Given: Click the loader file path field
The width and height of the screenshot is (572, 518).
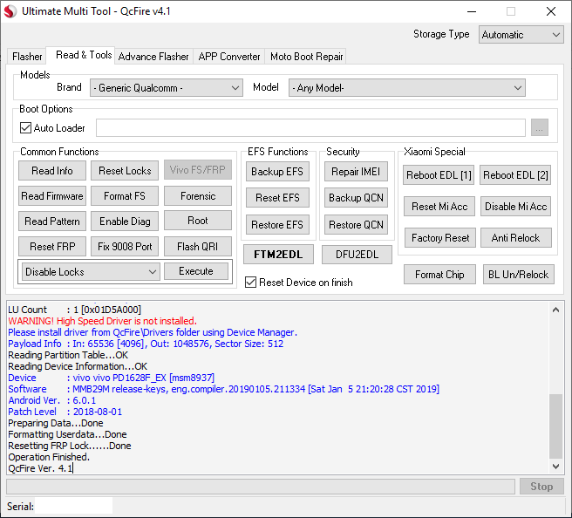Looking at the screenshot, I should click(x=310, y=127).
